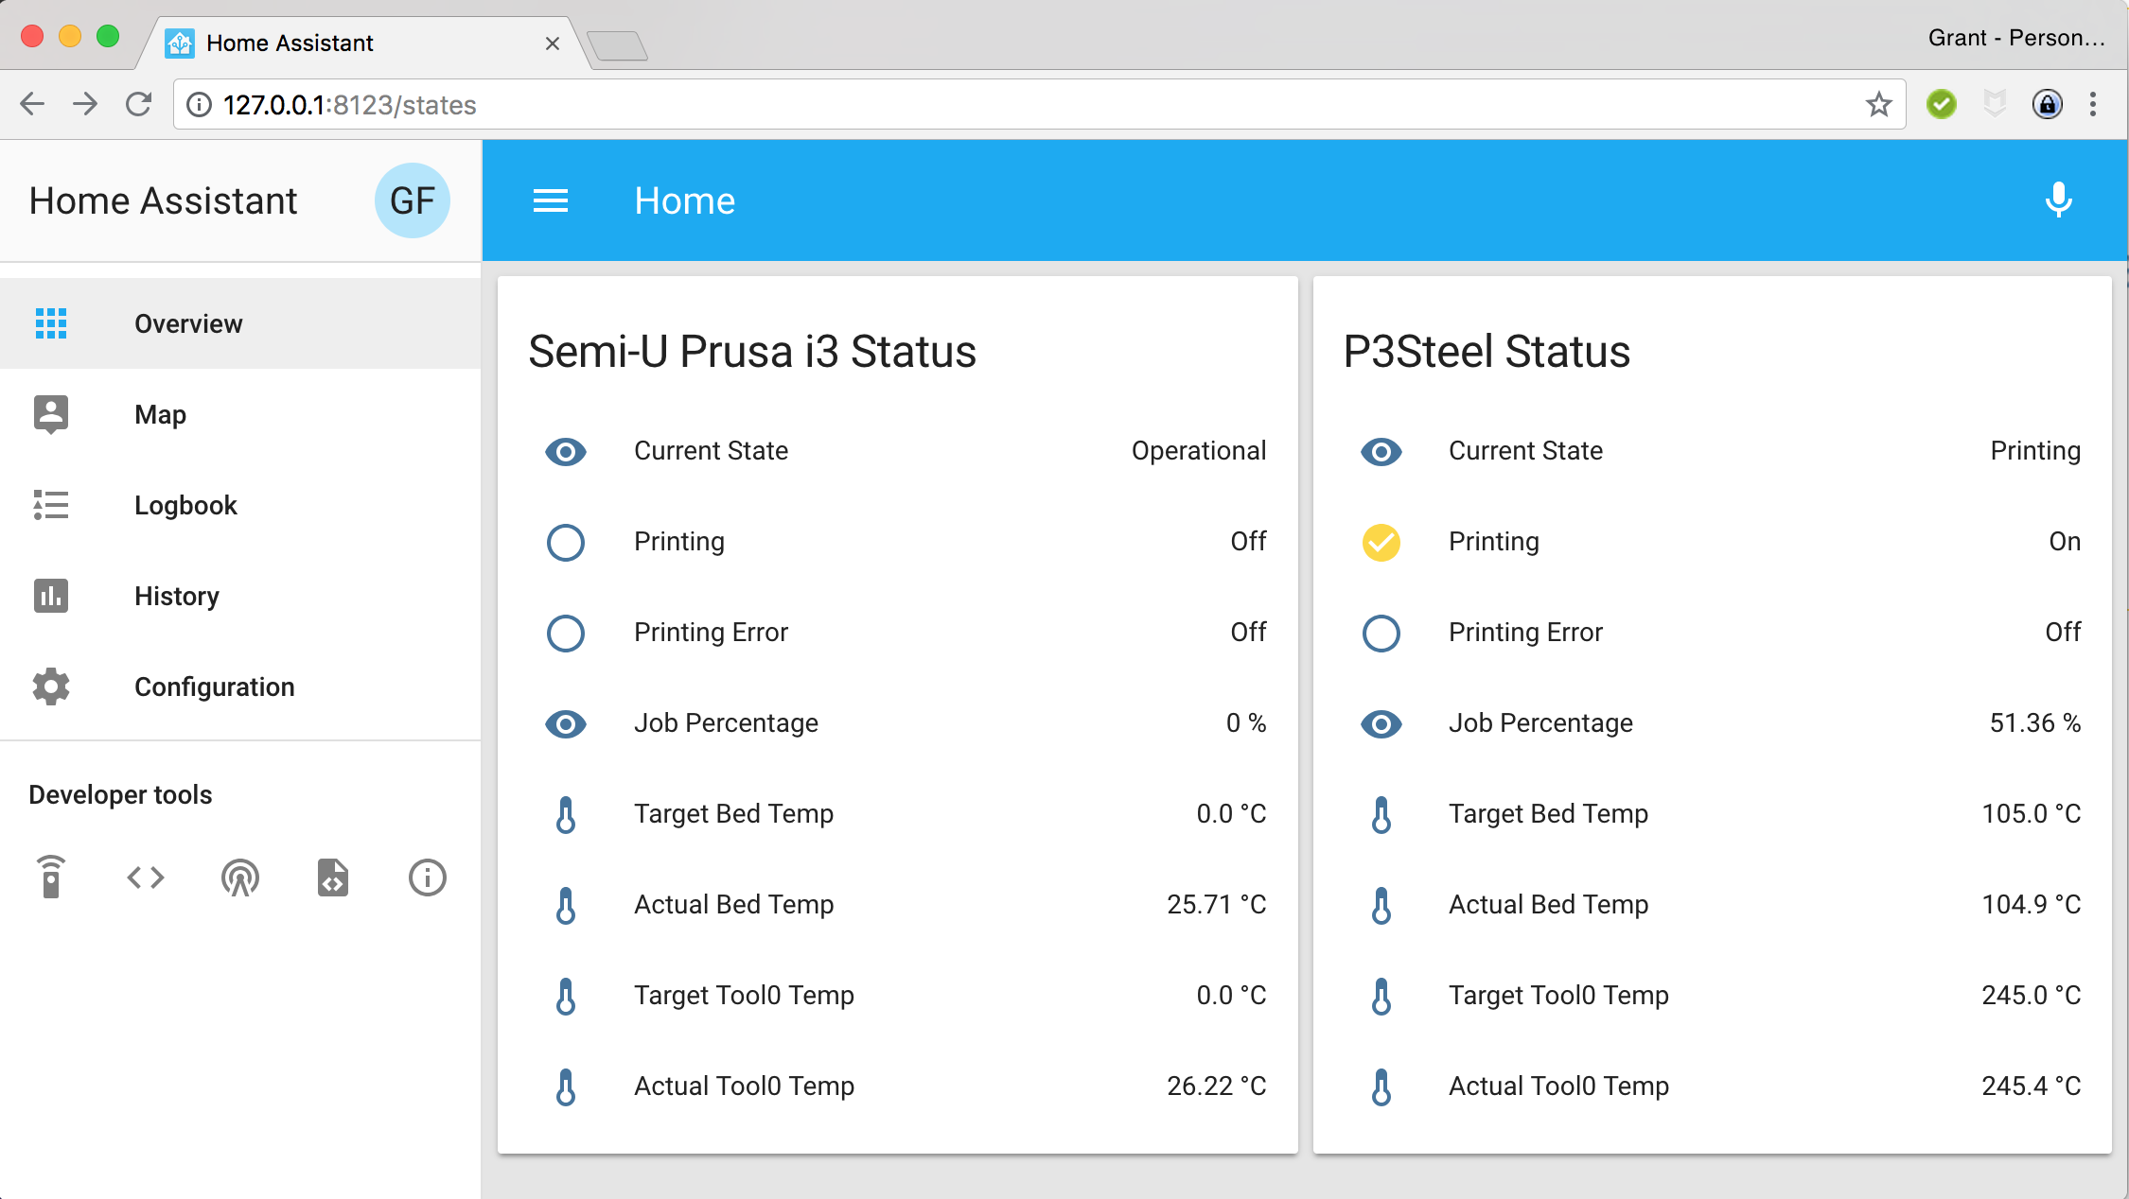The image size is (2129, 1199).
Task: Click the microphone voice command icon
Action: (x=2058, y=200)
